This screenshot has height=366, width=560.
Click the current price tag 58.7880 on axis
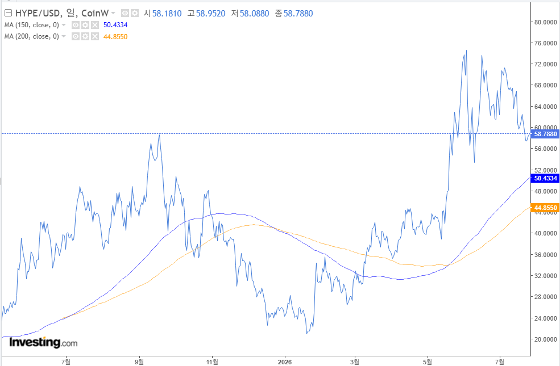pos(545,134)
